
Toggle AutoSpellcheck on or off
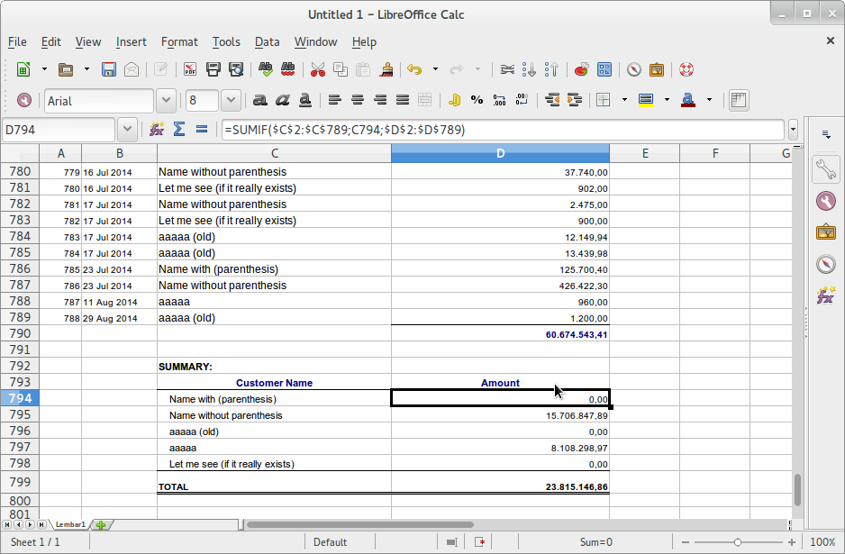(287, 69)
